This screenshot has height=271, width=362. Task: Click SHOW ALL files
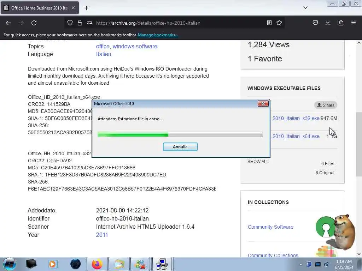[258, 162]
